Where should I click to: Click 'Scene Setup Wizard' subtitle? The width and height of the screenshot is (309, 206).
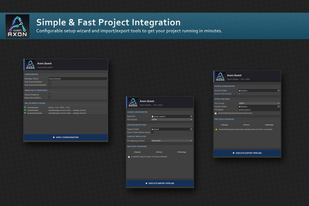point(45,67)
